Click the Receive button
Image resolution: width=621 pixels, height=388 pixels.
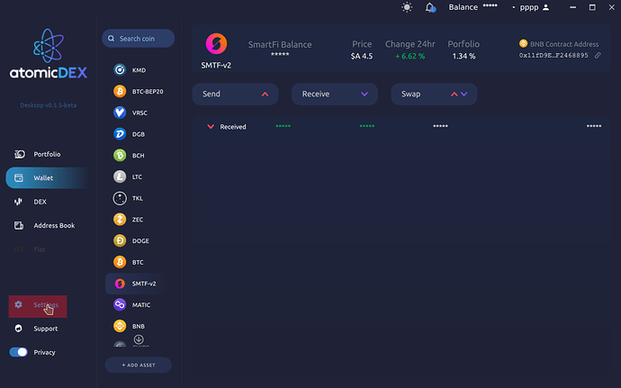click(x=335, y=94)
